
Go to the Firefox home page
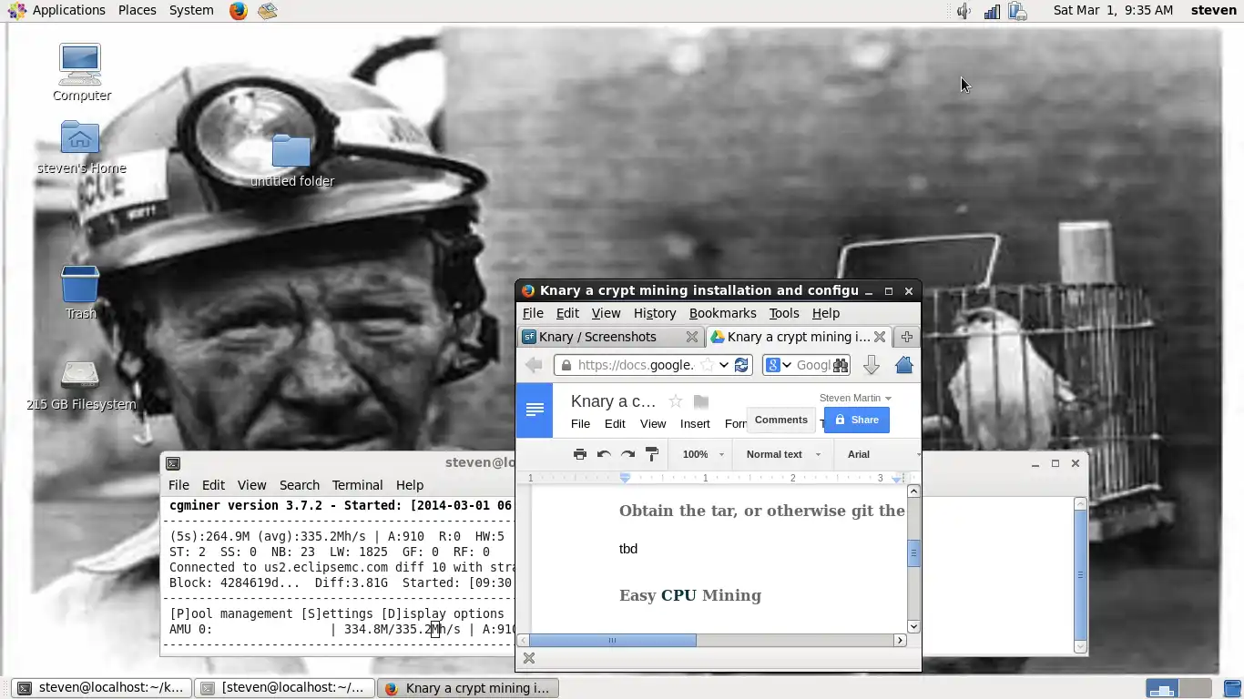pos(903,365)
